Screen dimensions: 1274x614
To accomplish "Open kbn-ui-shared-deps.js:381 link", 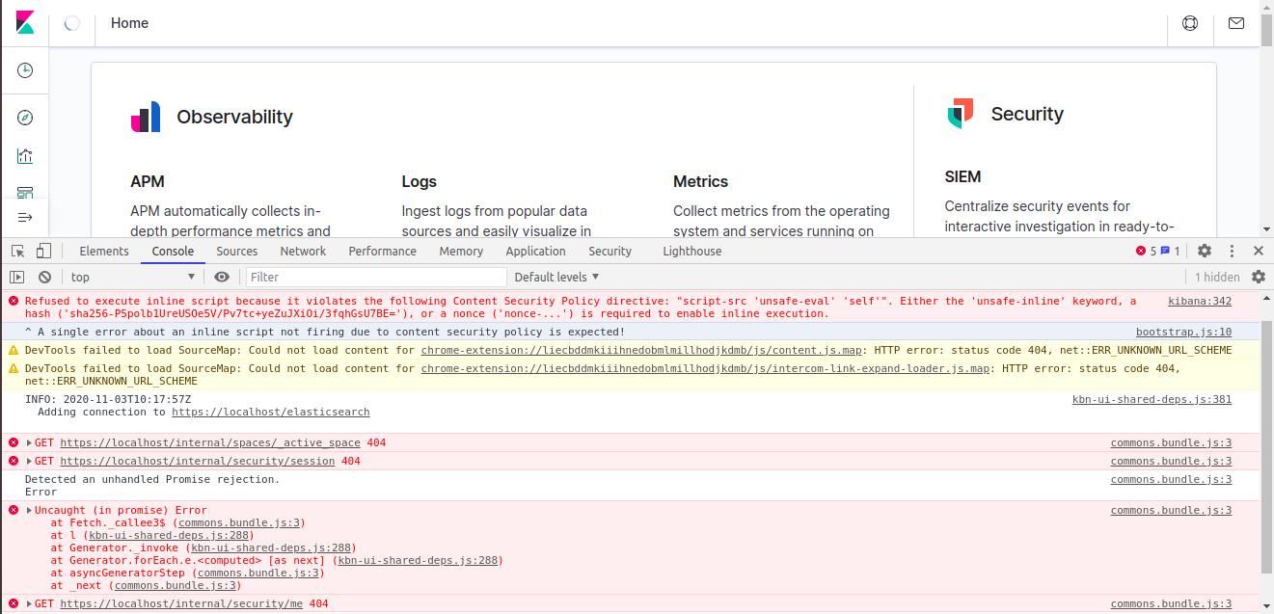I will coord(1152,398).
